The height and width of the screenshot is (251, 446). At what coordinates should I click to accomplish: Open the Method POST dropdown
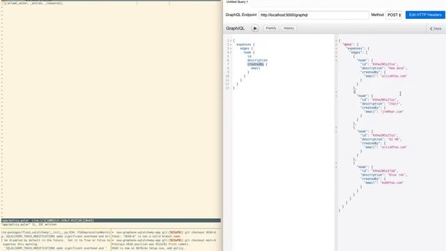394,15
